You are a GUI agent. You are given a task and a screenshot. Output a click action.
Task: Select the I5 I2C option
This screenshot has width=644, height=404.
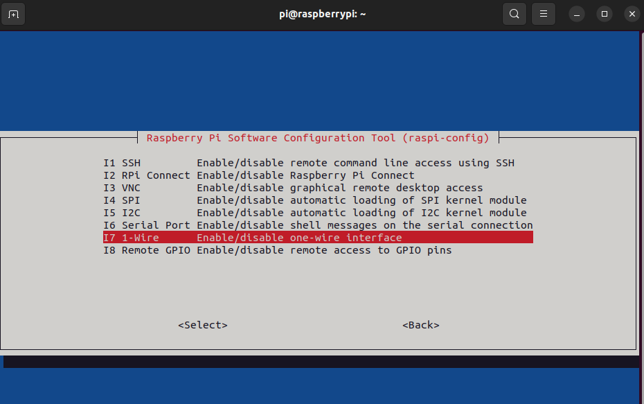click(x=318, y=213)
